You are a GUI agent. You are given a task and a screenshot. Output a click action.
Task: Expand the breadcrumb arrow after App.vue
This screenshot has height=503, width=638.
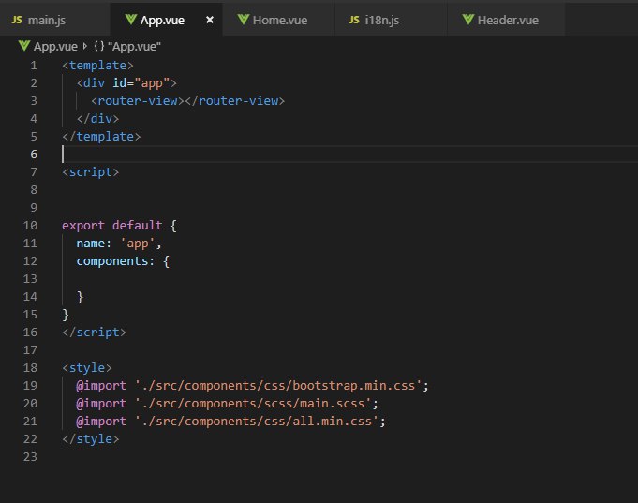84,46
